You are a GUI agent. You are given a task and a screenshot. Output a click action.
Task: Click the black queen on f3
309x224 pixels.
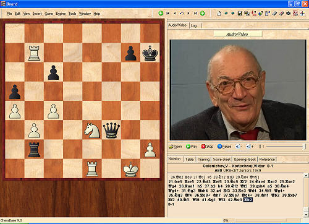tap(111, 130)
